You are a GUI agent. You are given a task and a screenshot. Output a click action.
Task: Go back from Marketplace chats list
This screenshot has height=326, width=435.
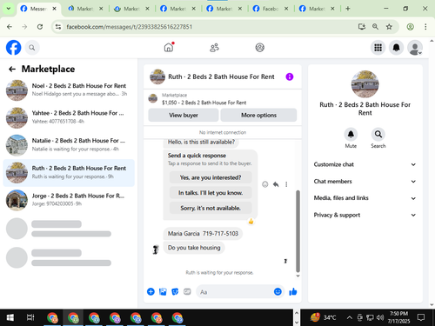(x=12, y=69)
